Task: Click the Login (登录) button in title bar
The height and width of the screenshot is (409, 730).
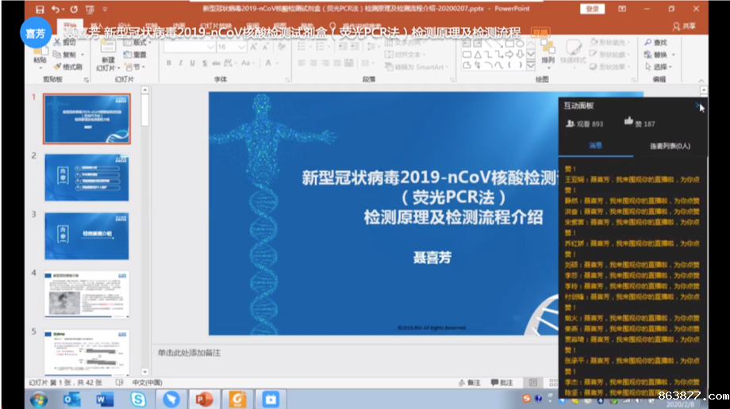Action: pos(593,9)
